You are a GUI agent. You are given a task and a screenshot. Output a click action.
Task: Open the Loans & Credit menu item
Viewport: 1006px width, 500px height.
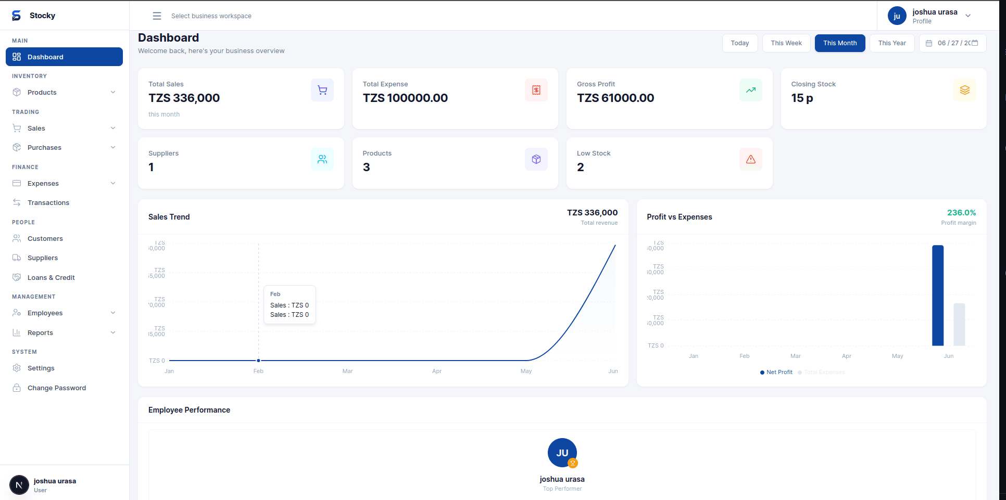click(64, 277)
